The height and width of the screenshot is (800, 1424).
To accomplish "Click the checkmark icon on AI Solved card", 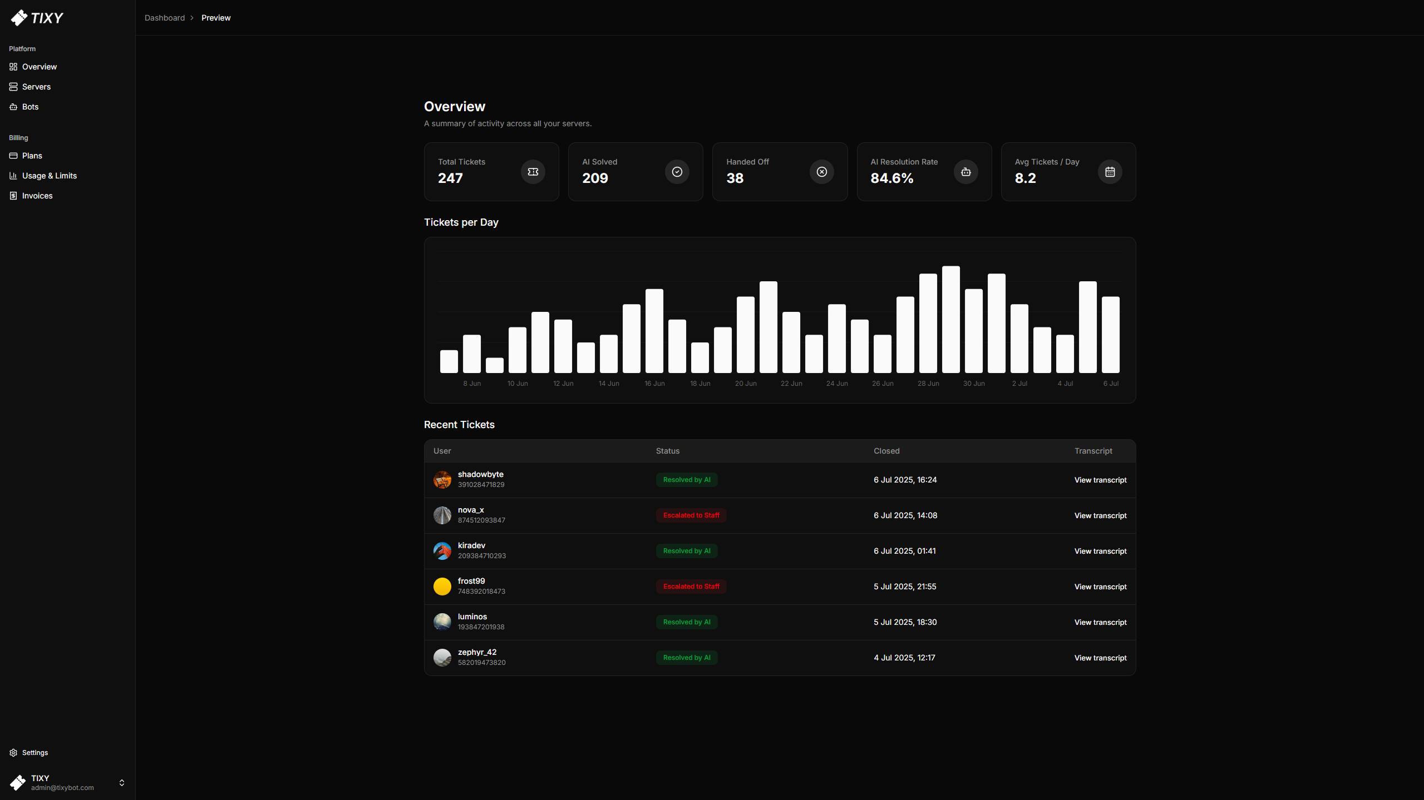I will coord(677,172).
